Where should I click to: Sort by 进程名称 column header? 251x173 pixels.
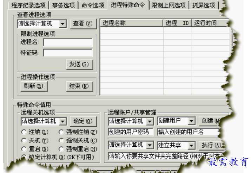(131, 23)
